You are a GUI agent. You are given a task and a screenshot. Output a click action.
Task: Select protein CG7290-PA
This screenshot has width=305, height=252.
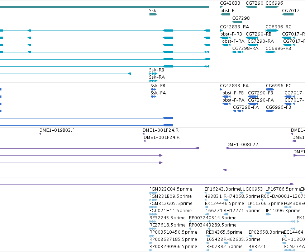coord(261,100)
